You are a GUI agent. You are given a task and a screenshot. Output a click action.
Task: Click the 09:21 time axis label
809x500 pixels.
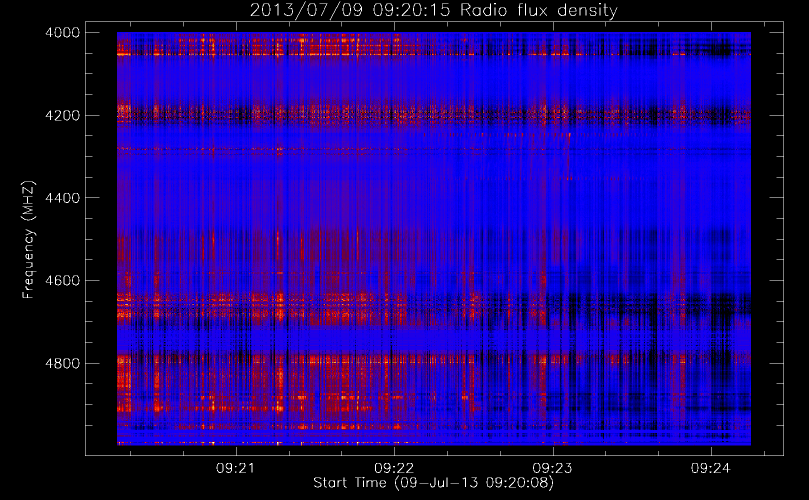(x=235, y=468)
